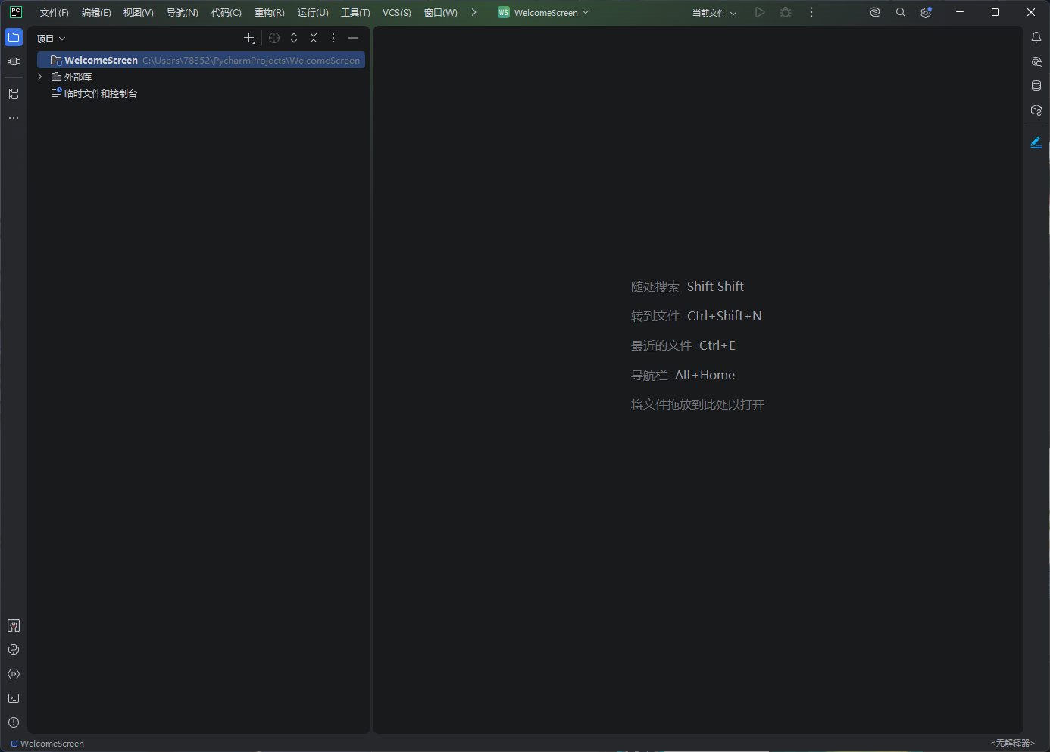Viewport: 1050px width, 752px height.
Task: Click the spiral AI icon in title bar
Action: click(x=875, y=12)
